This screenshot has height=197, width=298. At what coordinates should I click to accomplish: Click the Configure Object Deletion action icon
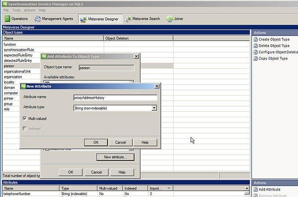point(256,52)
